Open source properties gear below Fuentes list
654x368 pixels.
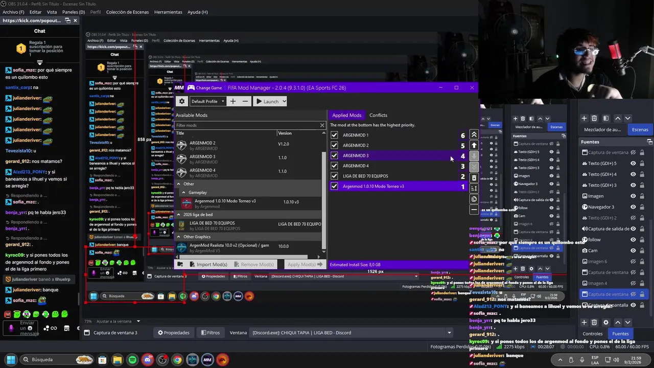[606, 323]
